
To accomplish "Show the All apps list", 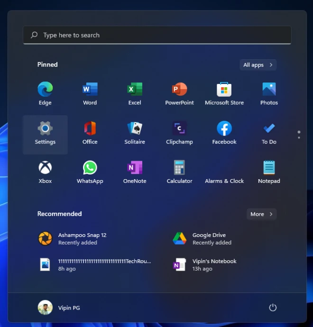I will 258,65.
